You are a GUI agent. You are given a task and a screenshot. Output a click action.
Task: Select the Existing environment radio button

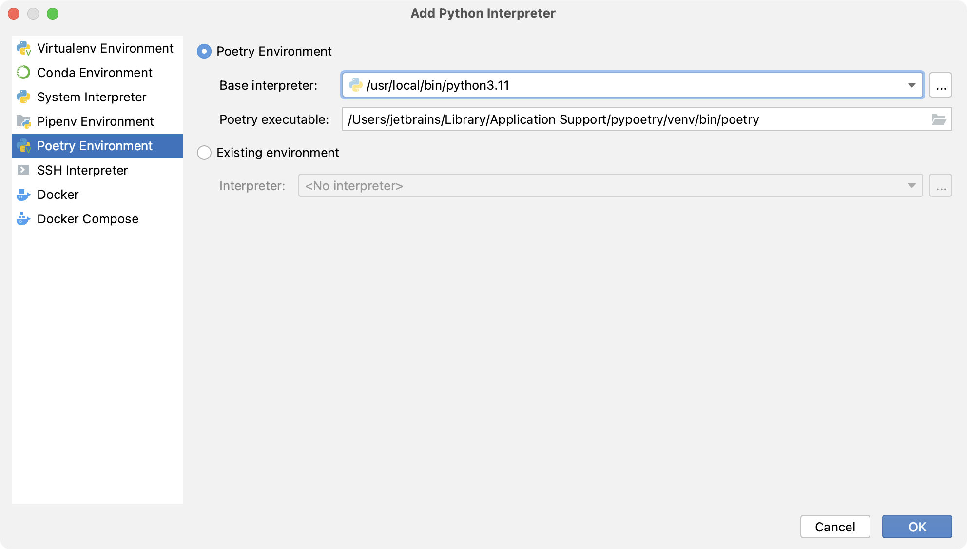click(x=204, y=153)
